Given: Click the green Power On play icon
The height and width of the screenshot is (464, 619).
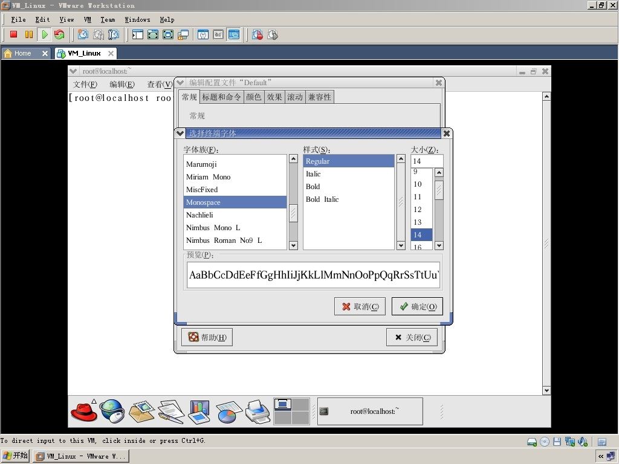Looking at the screenshot, I should pos(44,34).
